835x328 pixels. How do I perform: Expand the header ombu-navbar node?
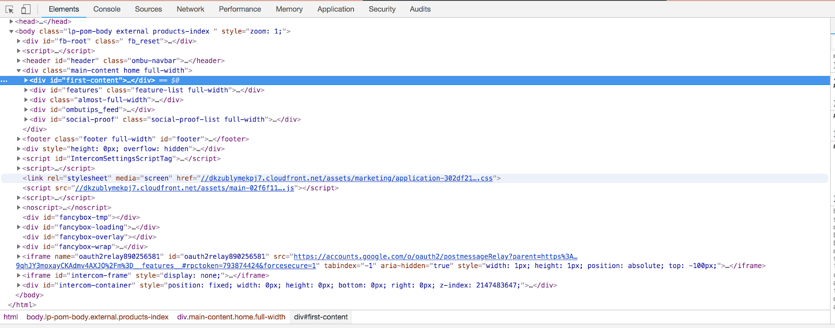pyautogui.click(x=18, y=60)
